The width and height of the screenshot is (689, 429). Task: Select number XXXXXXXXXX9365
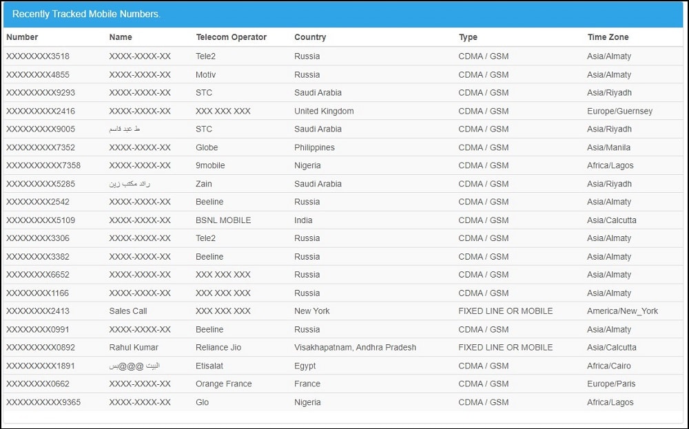[43, 402]
